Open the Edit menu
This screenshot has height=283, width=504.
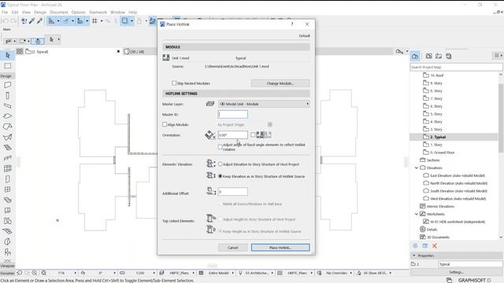[15, 13]
